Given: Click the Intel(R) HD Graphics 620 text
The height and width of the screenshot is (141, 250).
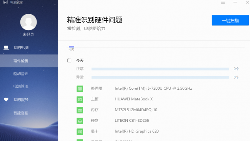Looking at the screenshot, I should [x=137, y=131].
